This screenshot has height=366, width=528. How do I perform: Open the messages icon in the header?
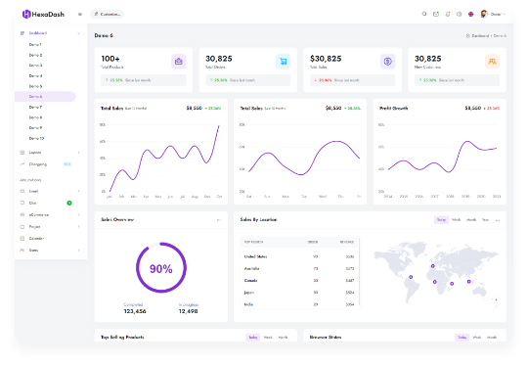pos(436,14)
